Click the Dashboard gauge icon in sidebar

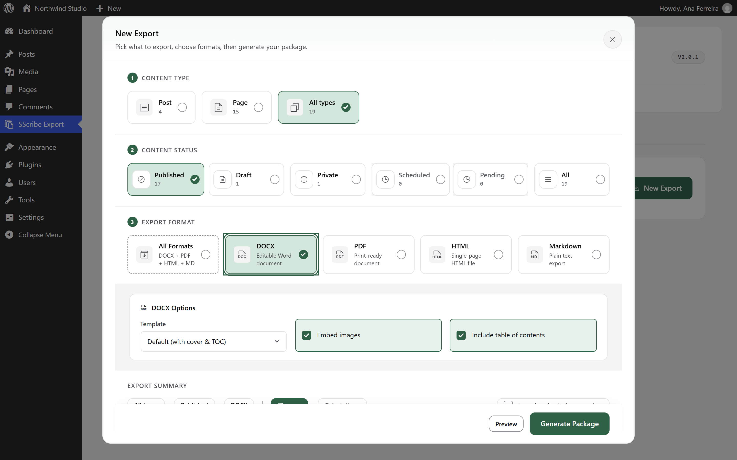[x=9, y=31]
